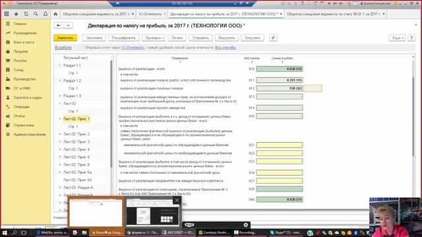422x237 pixels.
Task: Open the Проверка dropdown button
Action: 154,38
